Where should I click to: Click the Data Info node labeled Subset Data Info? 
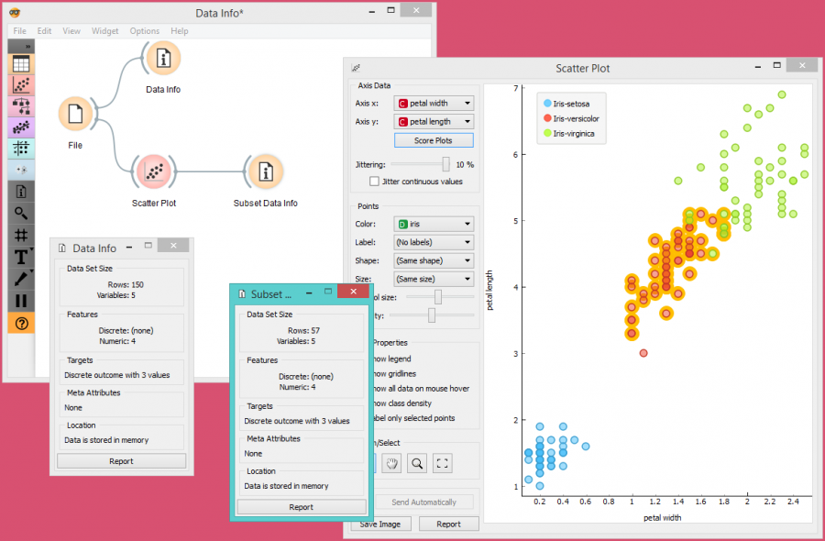tap(265, 171)
